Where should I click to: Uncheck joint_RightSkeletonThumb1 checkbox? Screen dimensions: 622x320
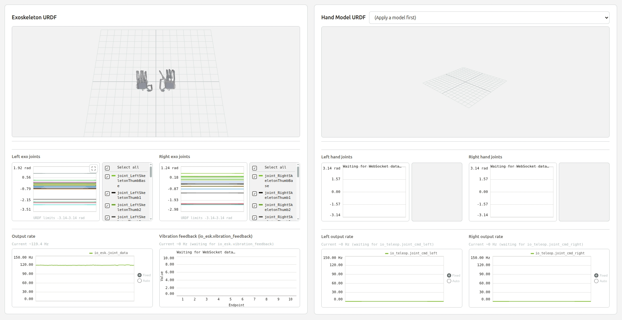[x=255, y=194]
